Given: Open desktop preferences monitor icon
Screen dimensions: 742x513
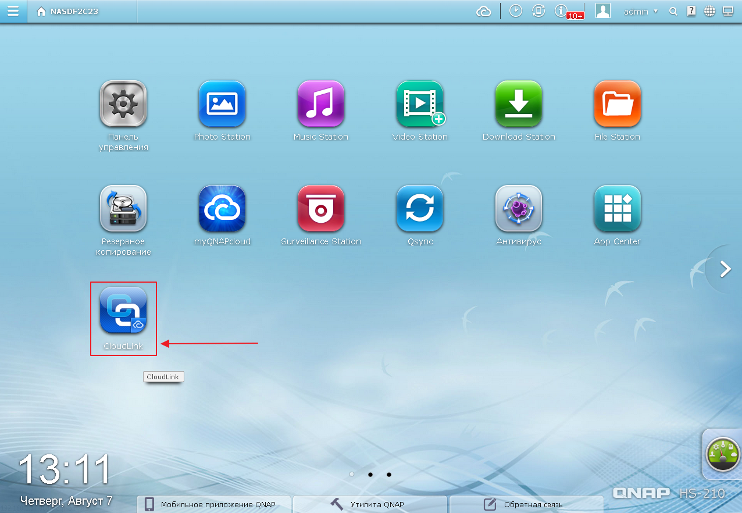Looking at the screenshot, I should (x=727, y=11).
